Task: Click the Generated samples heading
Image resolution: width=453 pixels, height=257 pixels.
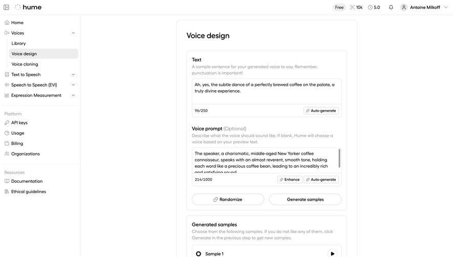Action: (x=214, y=225)
